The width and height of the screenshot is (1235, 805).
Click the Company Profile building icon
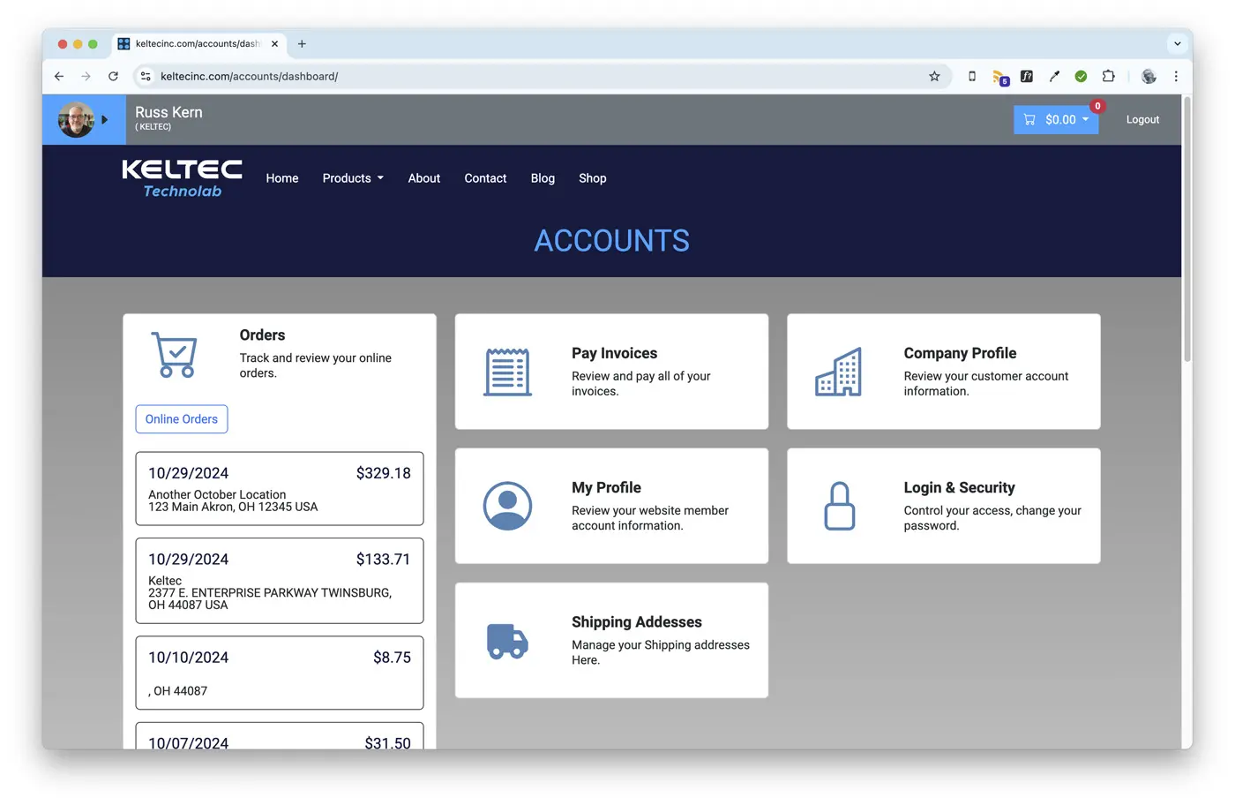839,372
